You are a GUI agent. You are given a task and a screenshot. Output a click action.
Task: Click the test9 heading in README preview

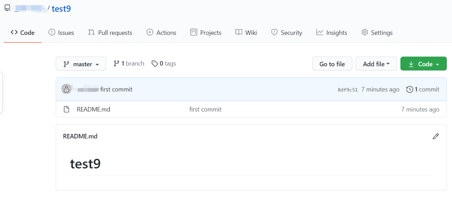coord(85,164)
